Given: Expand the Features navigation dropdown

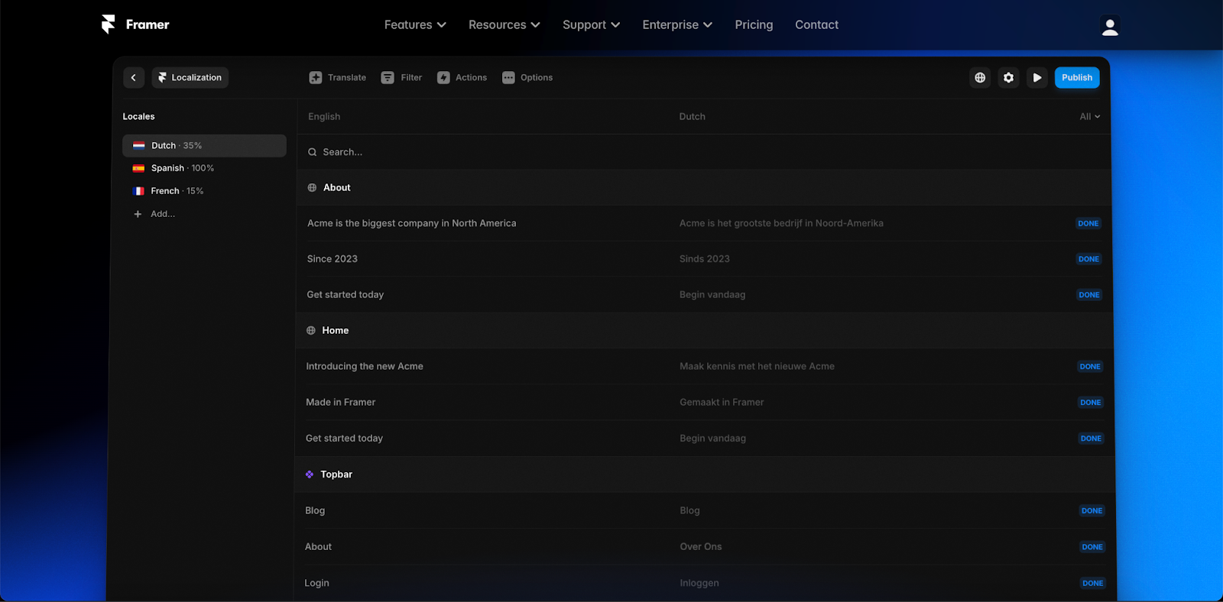Looking at the screenshot, I should 415,24.
